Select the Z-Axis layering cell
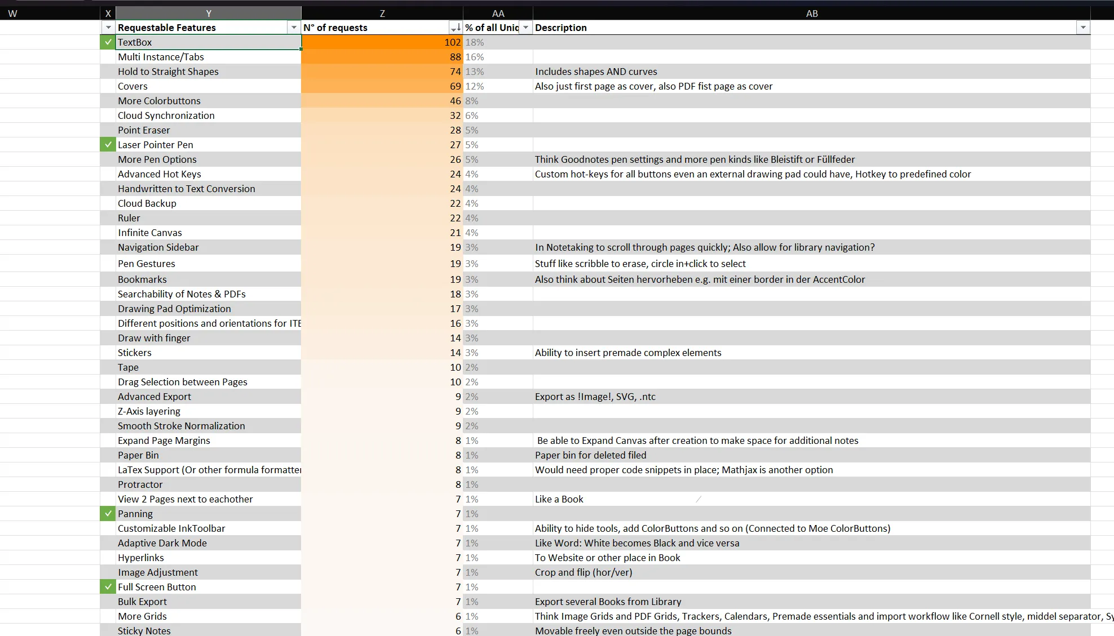The image size is (1114, 636). [x=209, y=411]
